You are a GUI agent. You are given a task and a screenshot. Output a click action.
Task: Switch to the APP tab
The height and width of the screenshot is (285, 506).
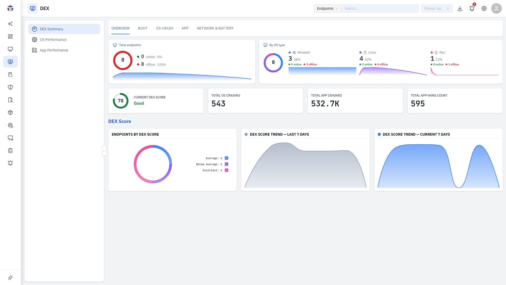pyautogui.click(x=185, y=28)
